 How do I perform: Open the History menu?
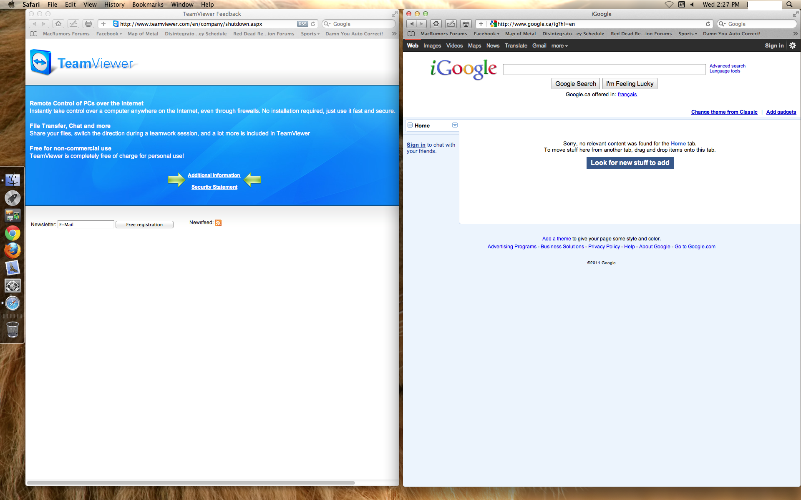tap(114, 4)
